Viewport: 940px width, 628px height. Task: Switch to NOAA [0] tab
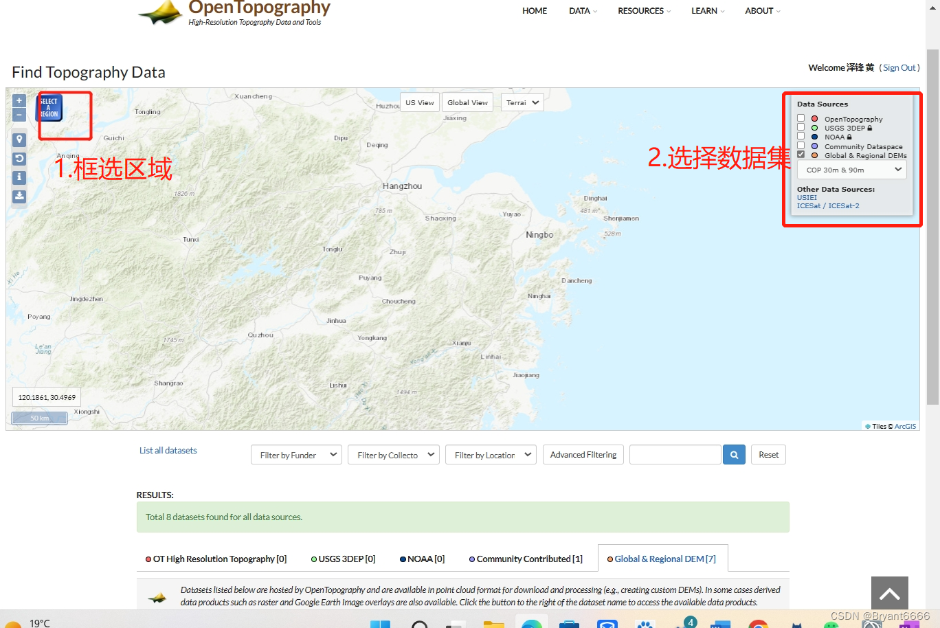[422, 559]
